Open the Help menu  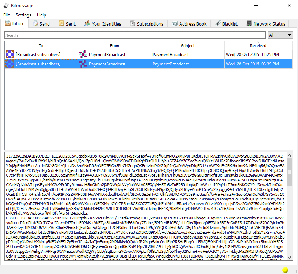click(41, 15)
